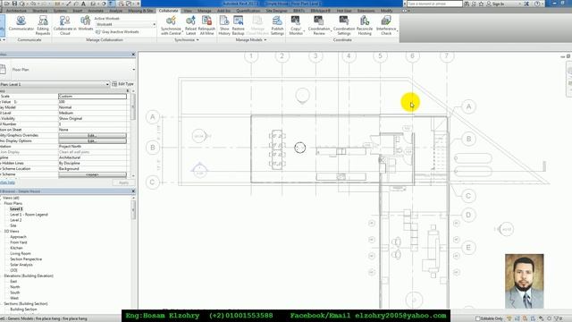Click the View Scale Custom field
The width and height of the screenshot is (572, 322).
tap(93, 97)
